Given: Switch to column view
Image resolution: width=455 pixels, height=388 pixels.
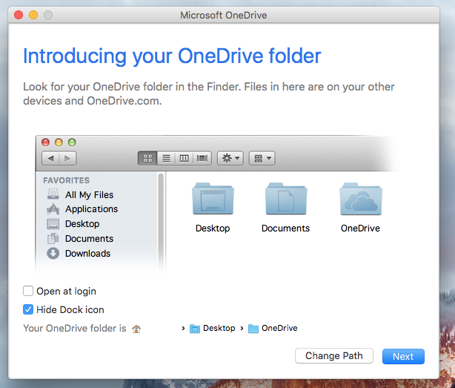Looking at the screenshot, I should click(184, 158).
